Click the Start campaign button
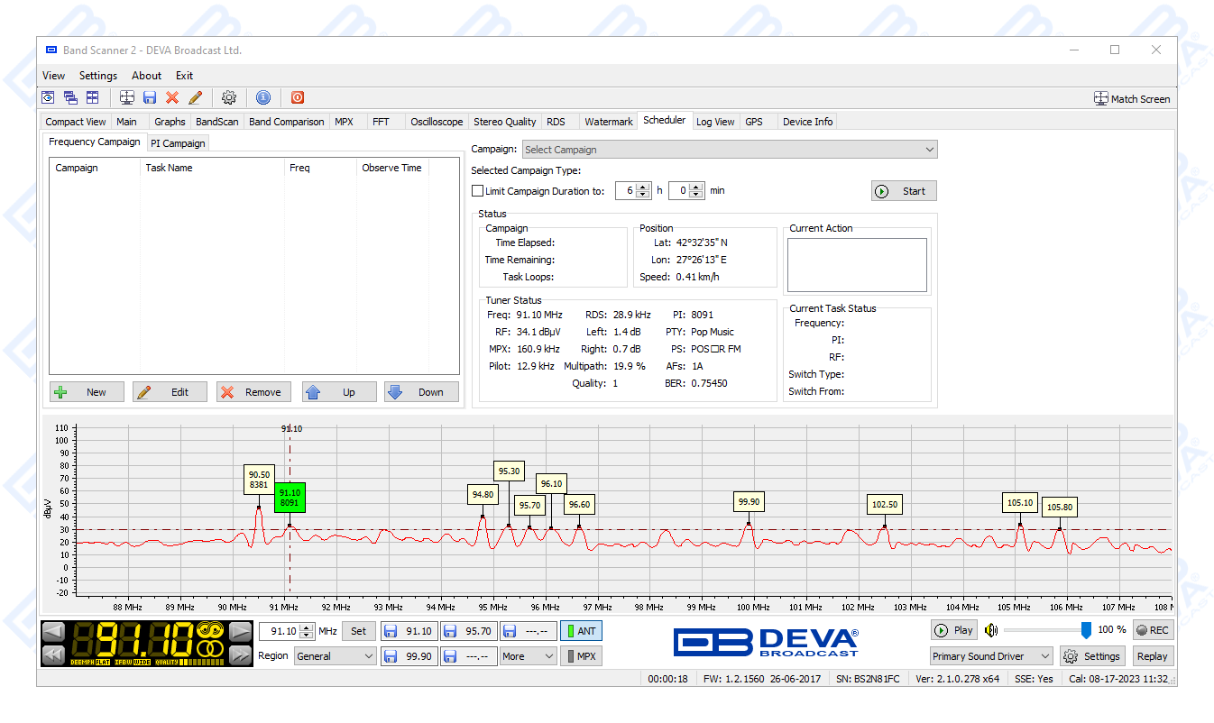The height and width of the screenshot is (723, 1214). [904, 191]
